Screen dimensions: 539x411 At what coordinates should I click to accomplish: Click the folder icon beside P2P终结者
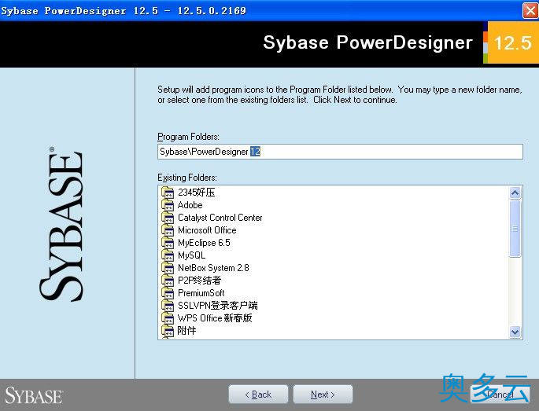click(x=168, y=281)
